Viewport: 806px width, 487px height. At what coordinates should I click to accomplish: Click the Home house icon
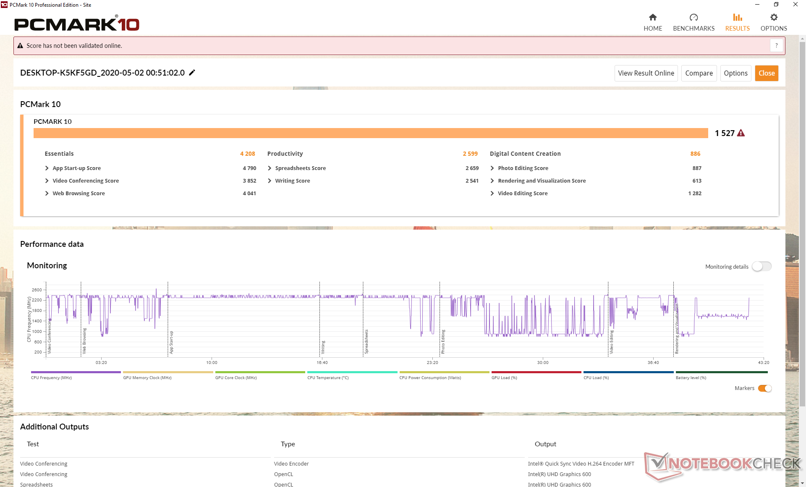tap(652, 18)
